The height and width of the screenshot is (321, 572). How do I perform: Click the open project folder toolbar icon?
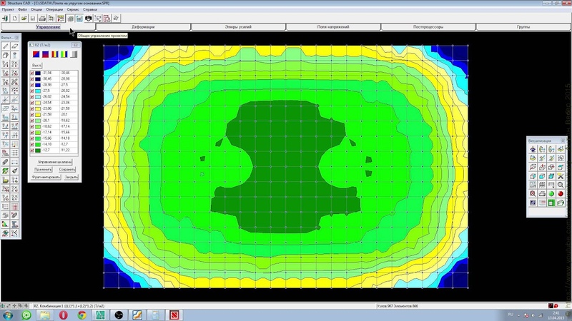coord(24,19)
